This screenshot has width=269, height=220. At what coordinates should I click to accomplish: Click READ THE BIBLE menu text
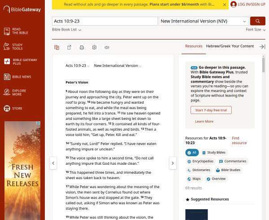click(20, 31)
